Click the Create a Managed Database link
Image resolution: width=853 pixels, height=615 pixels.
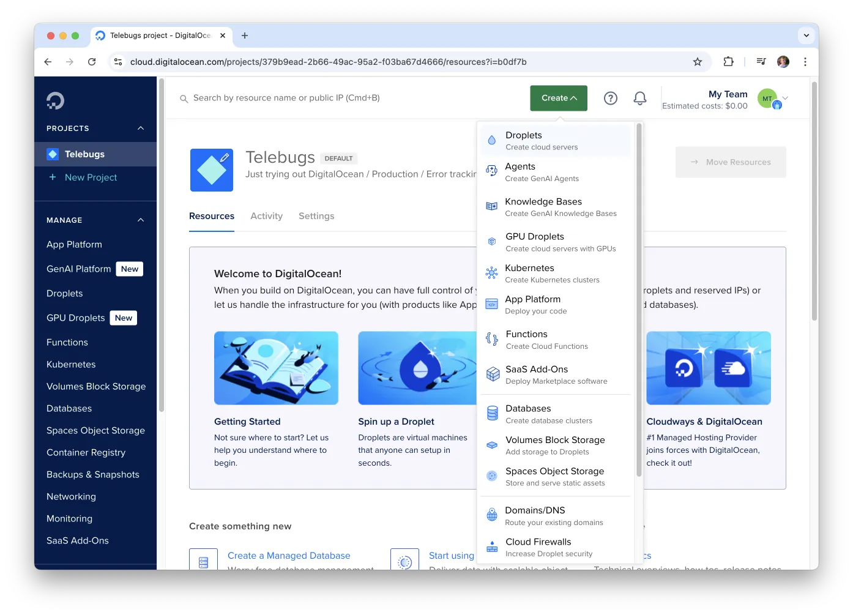(289, 555)
